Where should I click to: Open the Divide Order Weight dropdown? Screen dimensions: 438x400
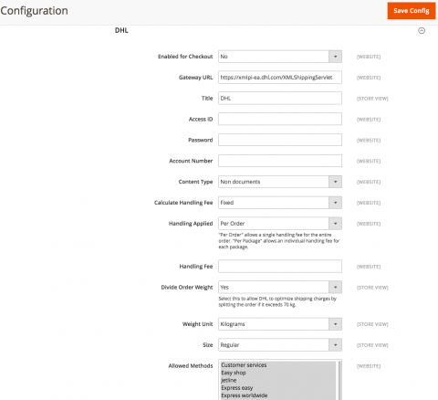tap(280, 287)
